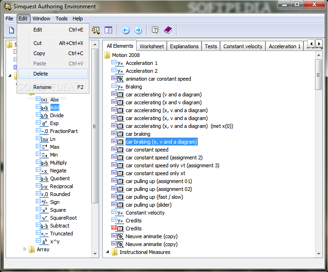The image size is (328, 272).
Task: Open the Help menu
Action: [x=78, y=19]
